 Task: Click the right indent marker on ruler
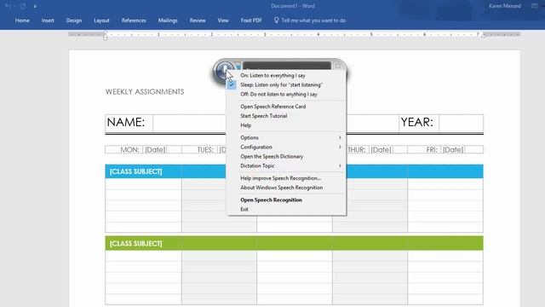pyautogui.click(x=483, y=36)
